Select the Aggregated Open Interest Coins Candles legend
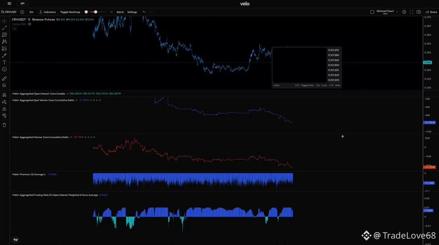The width and height of the screenshot is (439, 245). coord(39,93)
